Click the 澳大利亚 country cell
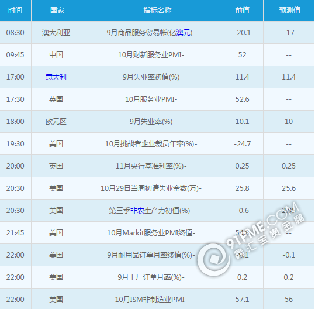This screenshot has height=309, width=315. tap(56, 33)
